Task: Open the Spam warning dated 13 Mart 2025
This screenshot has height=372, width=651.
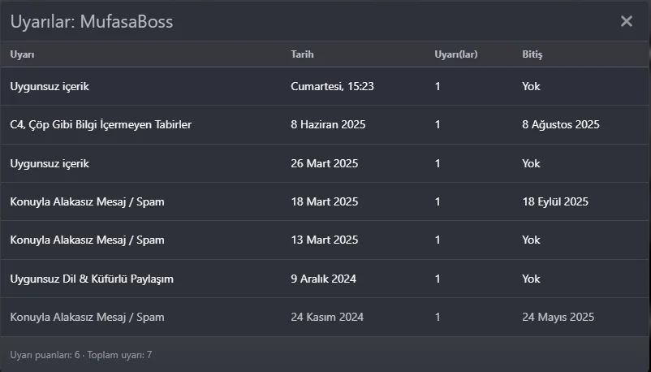Action: coord(87,240)
